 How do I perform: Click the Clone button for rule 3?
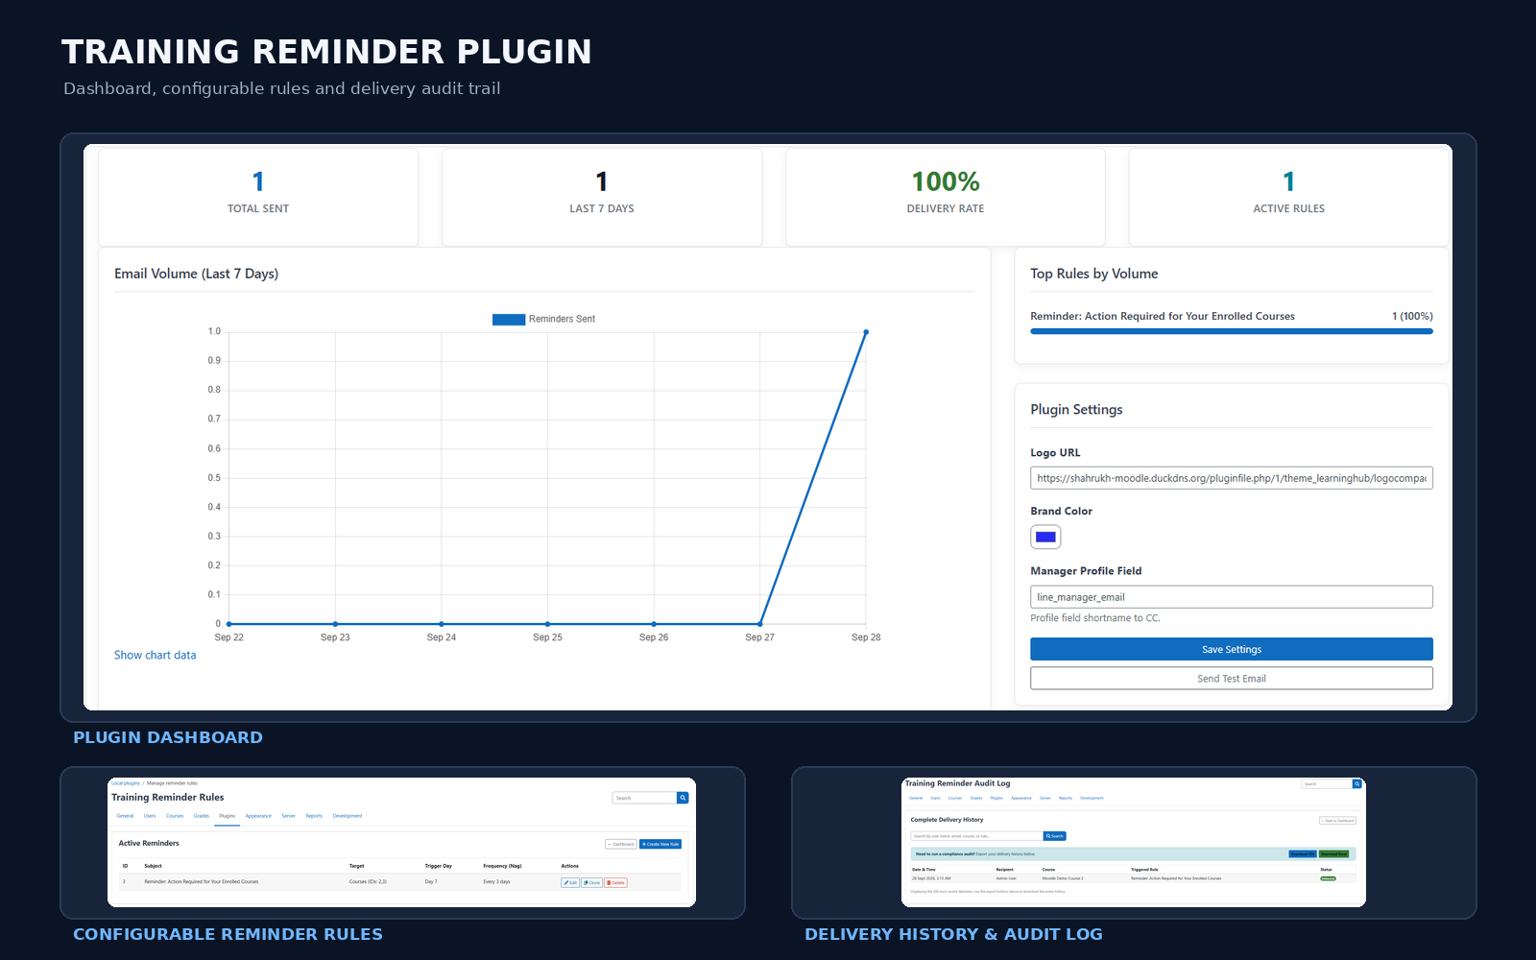591,882
